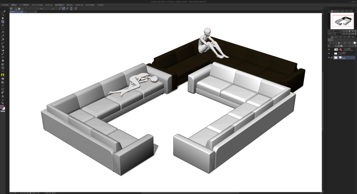This screenshot has height=194, width=357.
Task: Toggle layer lock in Layer panel
Action: tap(339, 43)
